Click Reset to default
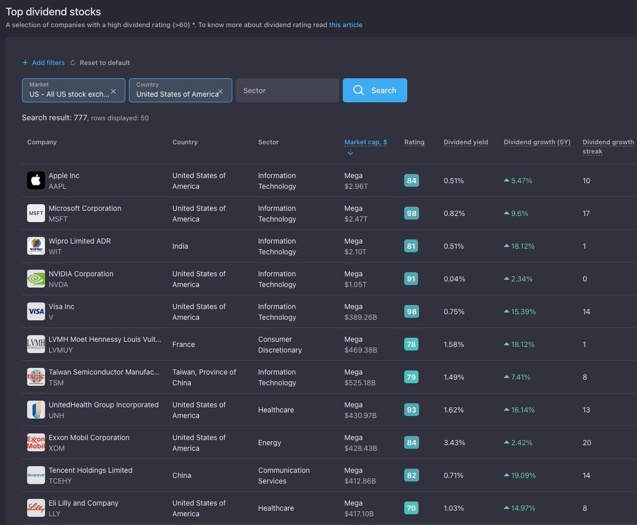Screen dimensions: 637x525 [x=105, y=63]
